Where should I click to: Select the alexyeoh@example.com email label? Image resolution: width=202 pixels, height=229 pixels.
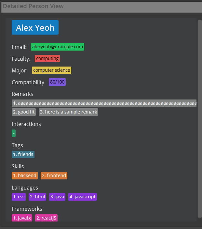58,47
